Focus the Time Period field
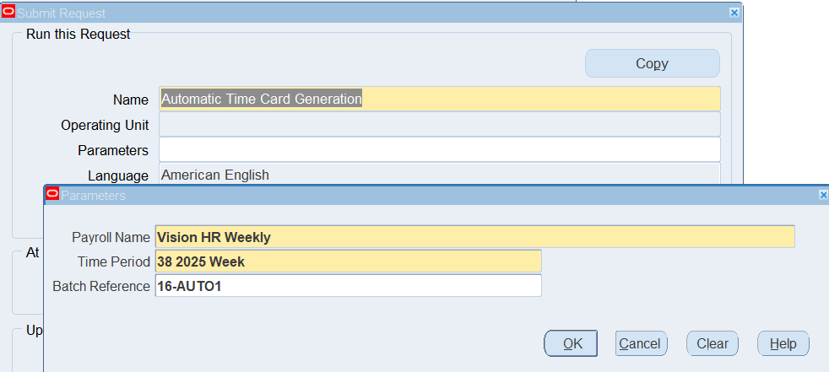The image size is (829, 372). 348,261
